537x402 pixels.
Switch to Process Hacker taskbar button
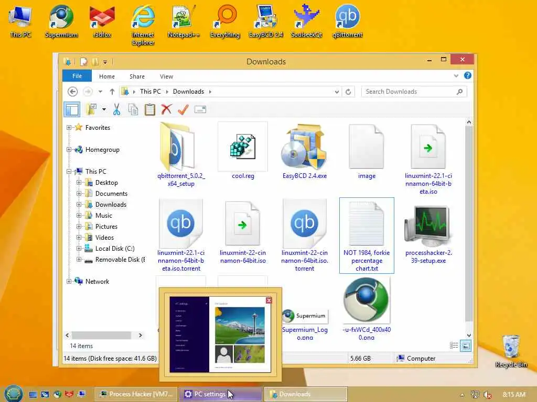(x=136, y=394)
